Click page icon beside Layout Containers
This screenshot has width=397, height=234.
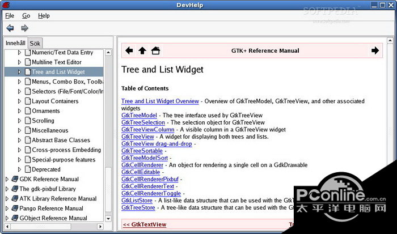[28, 101]
